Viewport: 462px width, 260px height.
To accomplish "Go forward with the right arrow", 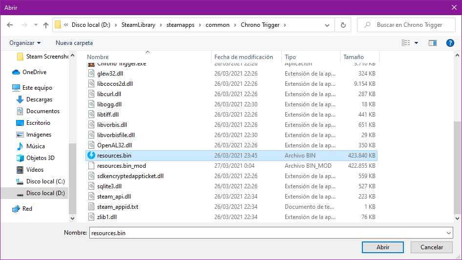I will click(24, 25).
